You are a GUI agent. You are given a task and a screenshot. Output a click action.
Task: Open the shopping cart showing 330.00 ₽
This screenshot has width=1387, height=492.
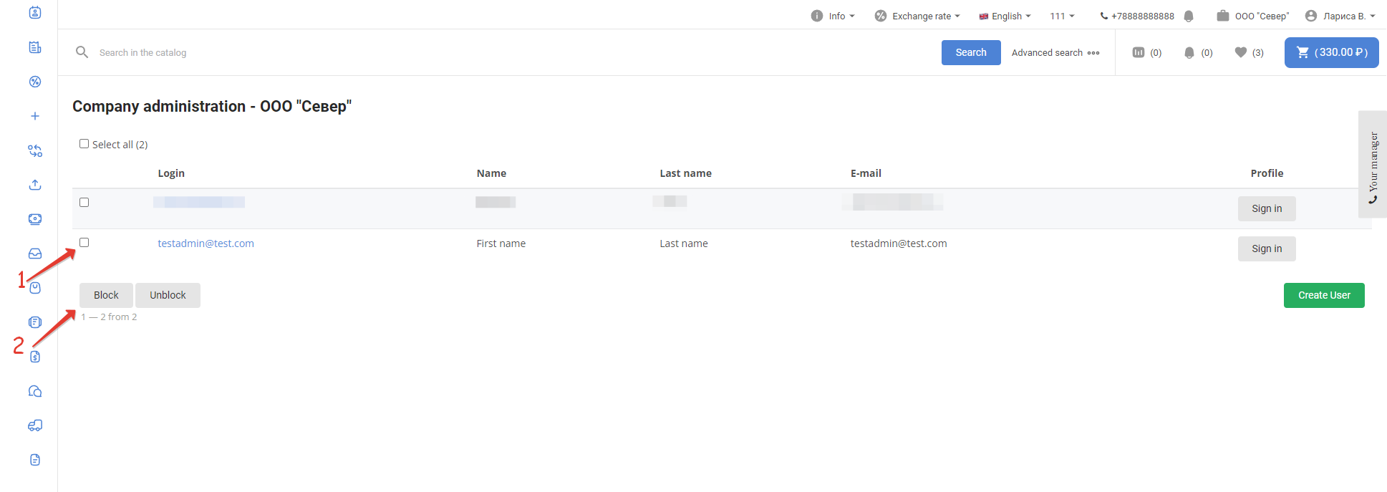click(x=1331, y=52)
